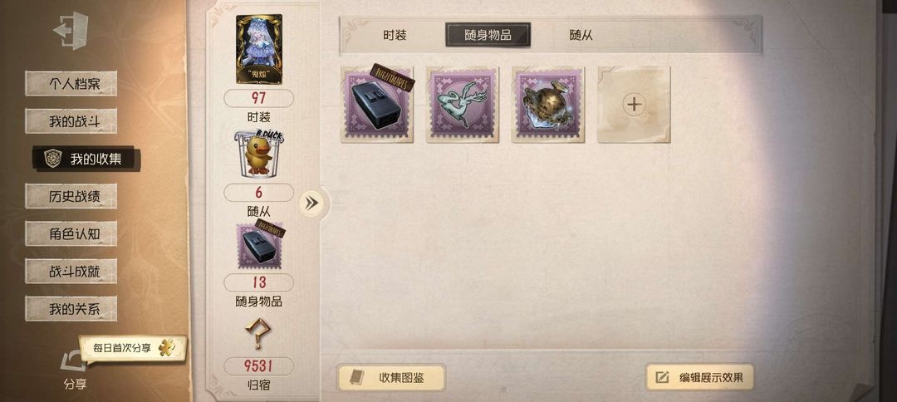Click the 鬼灯 costume portrait card
The width and height of the screenshot is (897, 402).
click(258, 49)
